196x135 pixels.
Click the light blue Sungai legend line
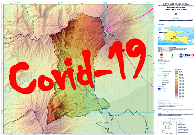click(159, 87)
